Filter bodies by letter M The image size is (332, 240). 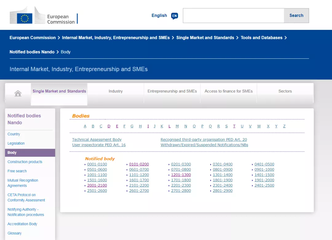pos(177,126)
